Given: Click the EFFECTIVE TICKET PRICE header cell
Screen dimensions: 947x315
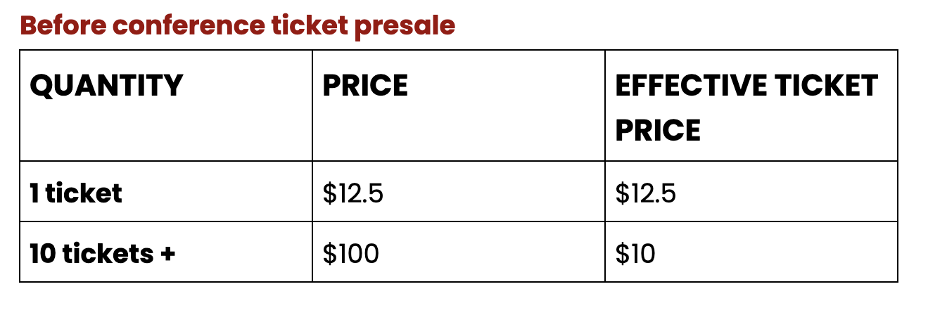Looking at the screenshot, I should point(751,105).
